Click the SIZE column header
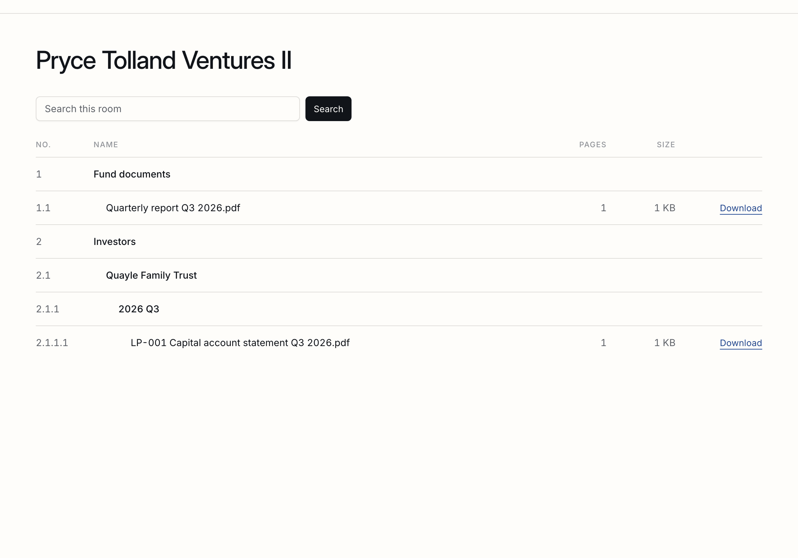Viewport: 798px width, 558px height. [x=666, y=144]
